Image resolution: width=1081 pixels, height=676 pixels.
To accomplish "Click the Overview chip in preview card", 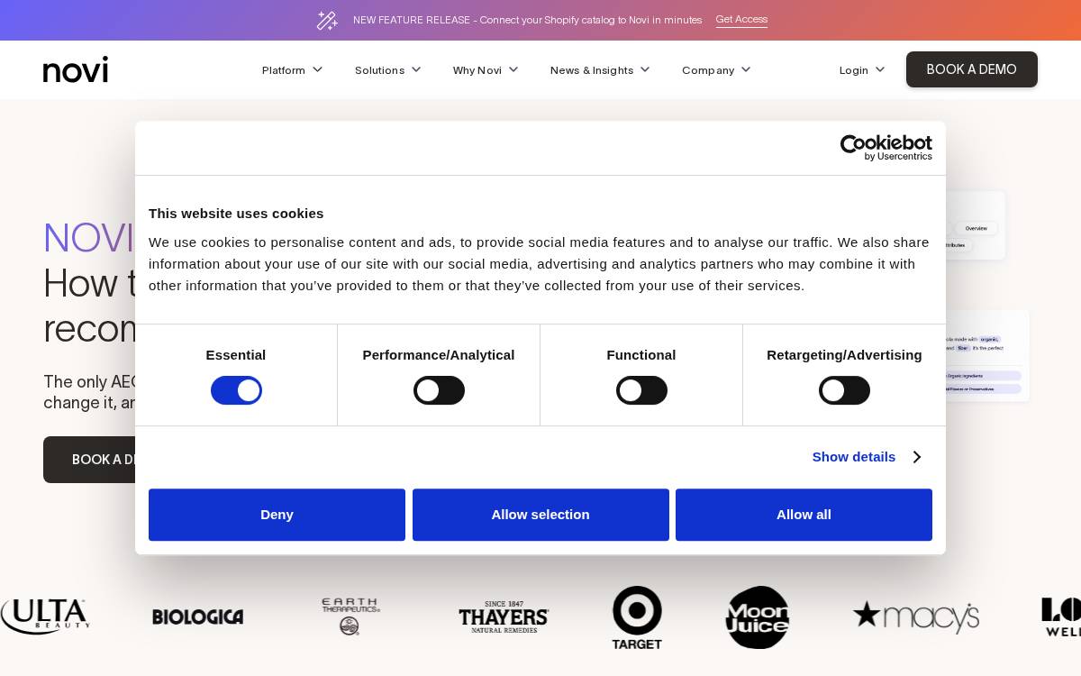I will [977, 228].
